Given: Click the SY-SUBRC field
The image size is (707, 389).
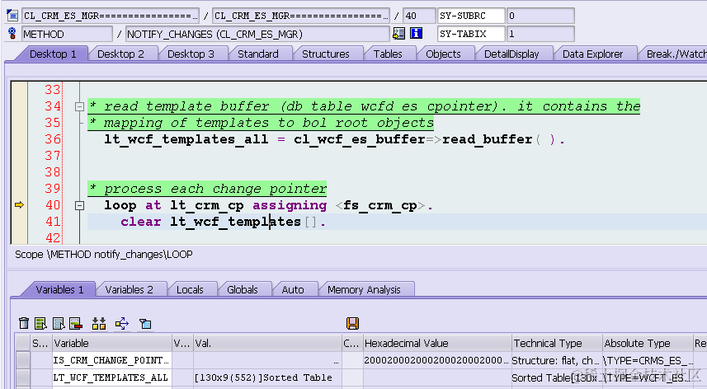Looking at the screenshot, I should (x=471, y=16).
